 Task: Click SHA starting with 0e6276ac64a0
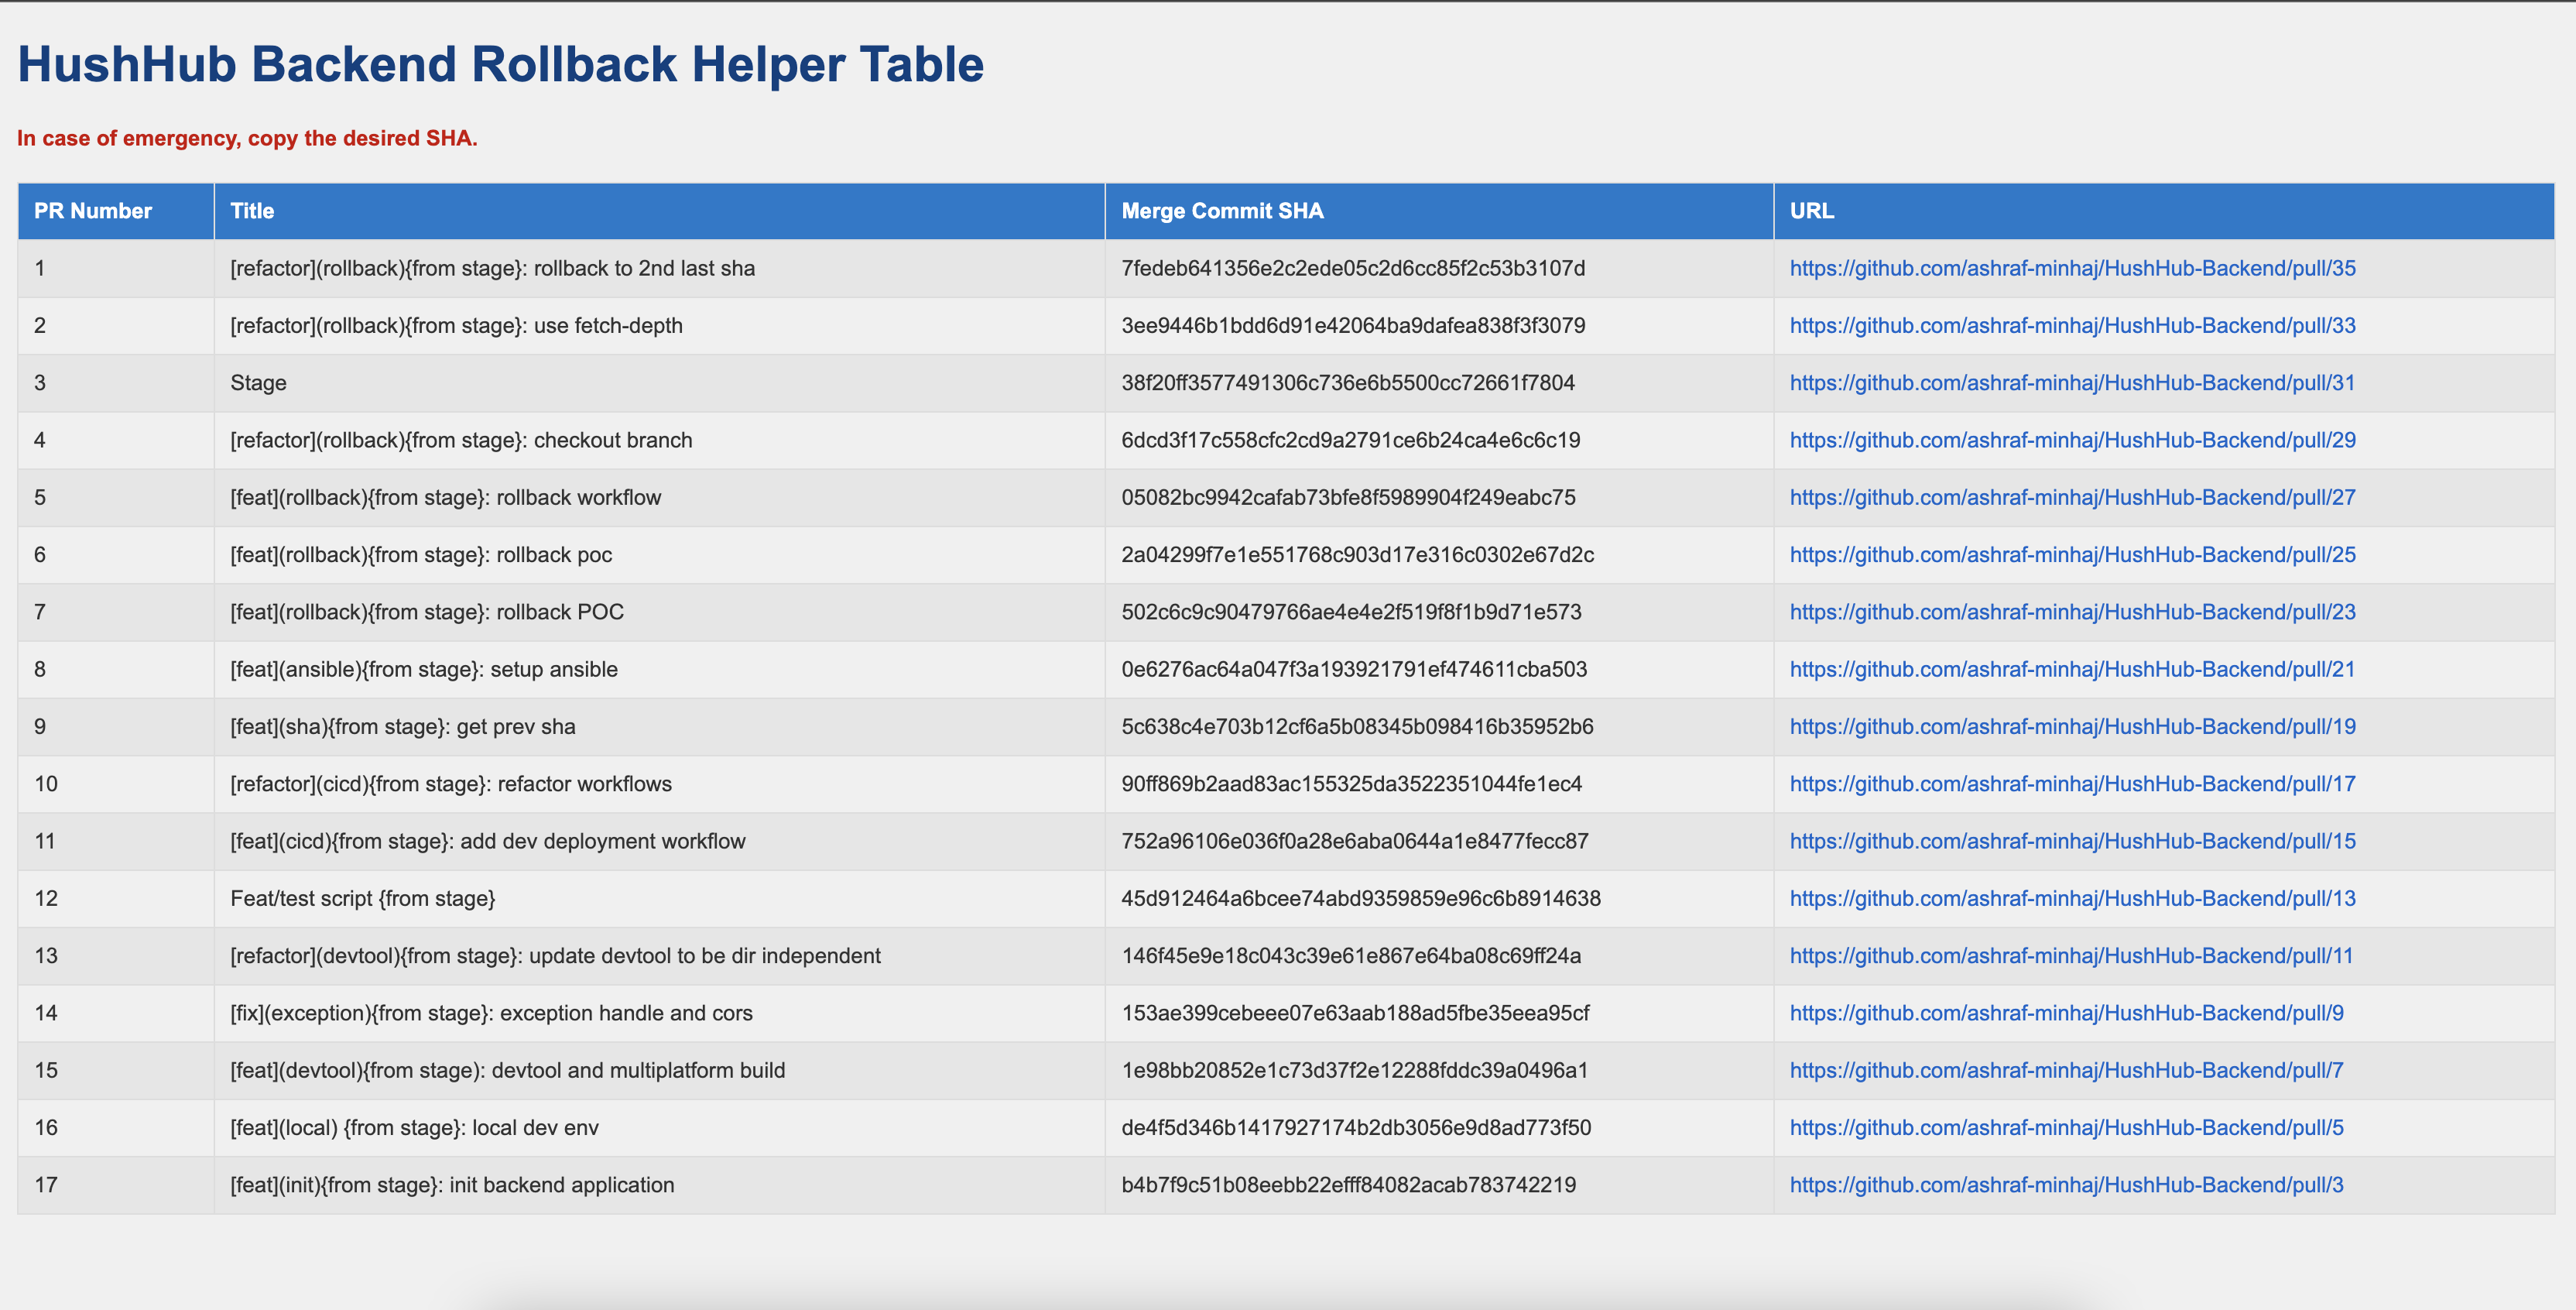(1354, 669)
